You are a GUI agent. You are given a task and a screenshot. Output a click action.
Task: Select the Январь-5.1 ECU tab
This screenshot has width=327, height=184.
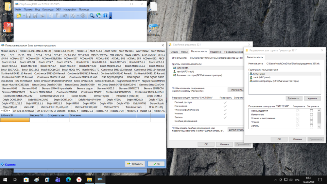[x=87, y=111]
